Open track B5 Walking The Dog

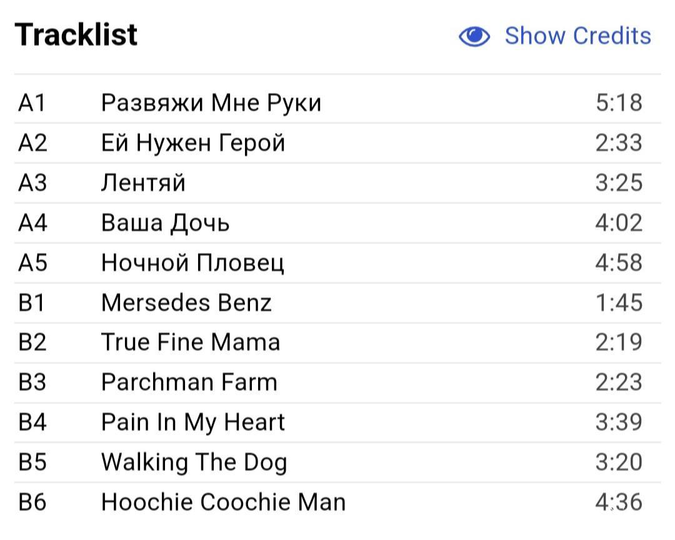click(x=337, y=462)
